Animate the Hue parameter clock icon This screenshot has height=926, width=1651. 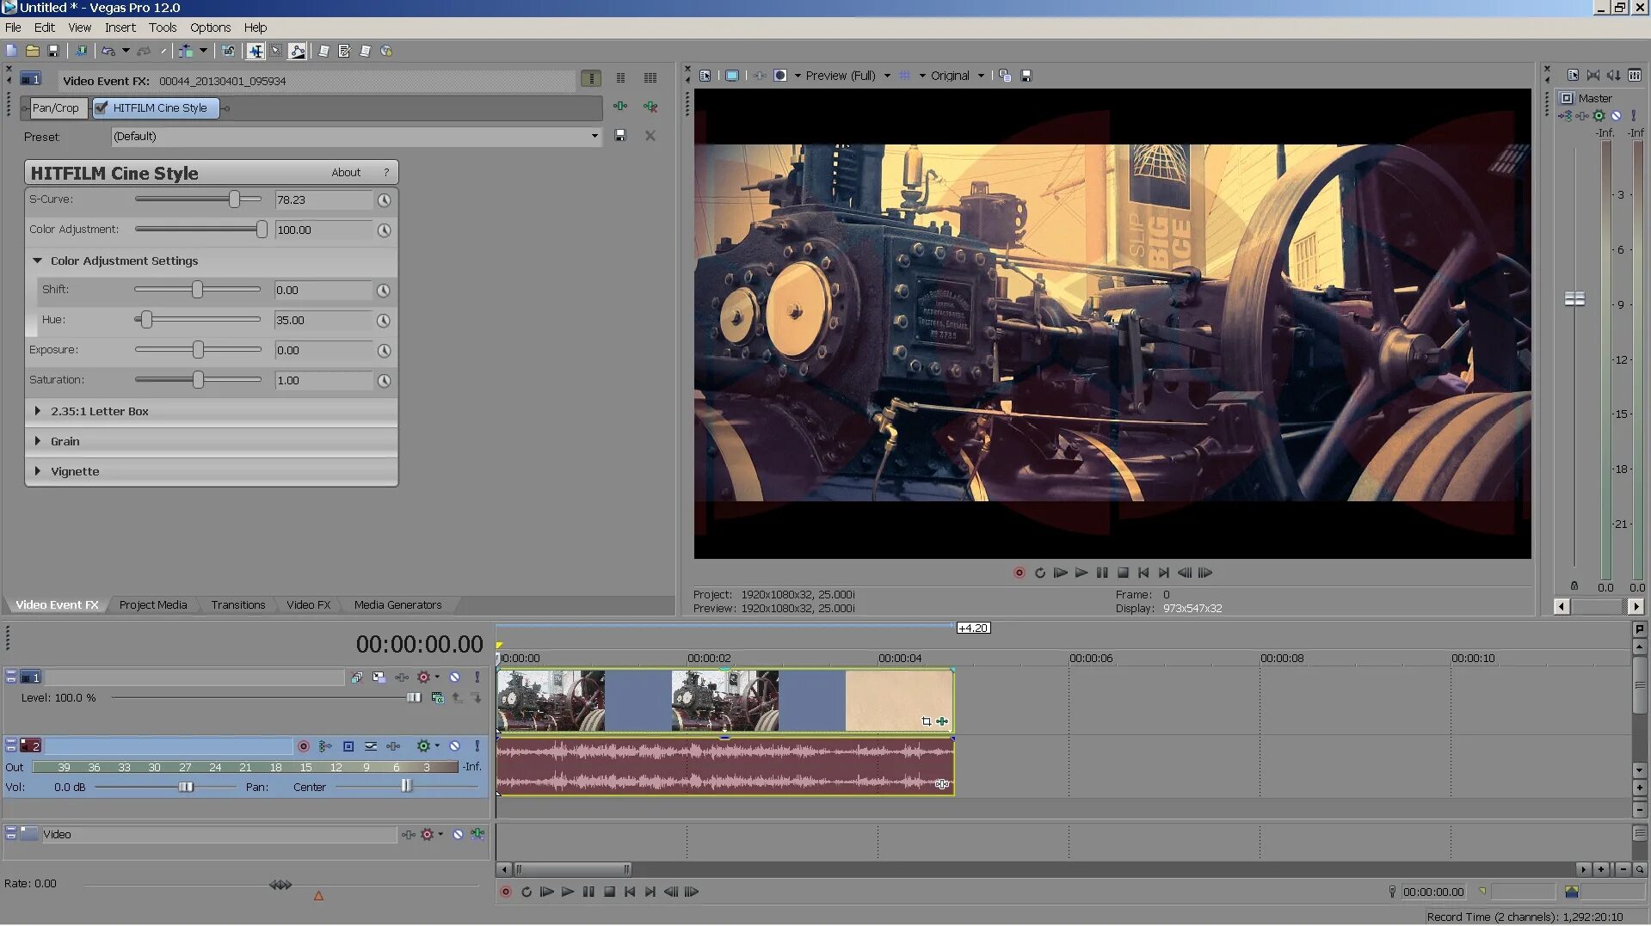pos(384,320)
